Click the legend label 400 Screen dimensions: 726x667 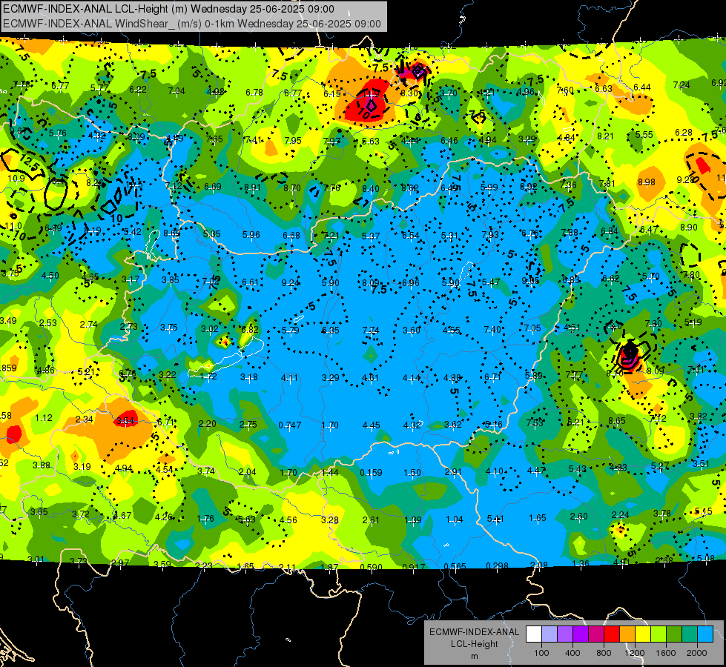(x=572, y=653)
